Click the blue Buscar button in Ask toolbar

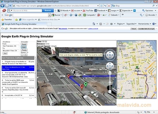point(48,10)
